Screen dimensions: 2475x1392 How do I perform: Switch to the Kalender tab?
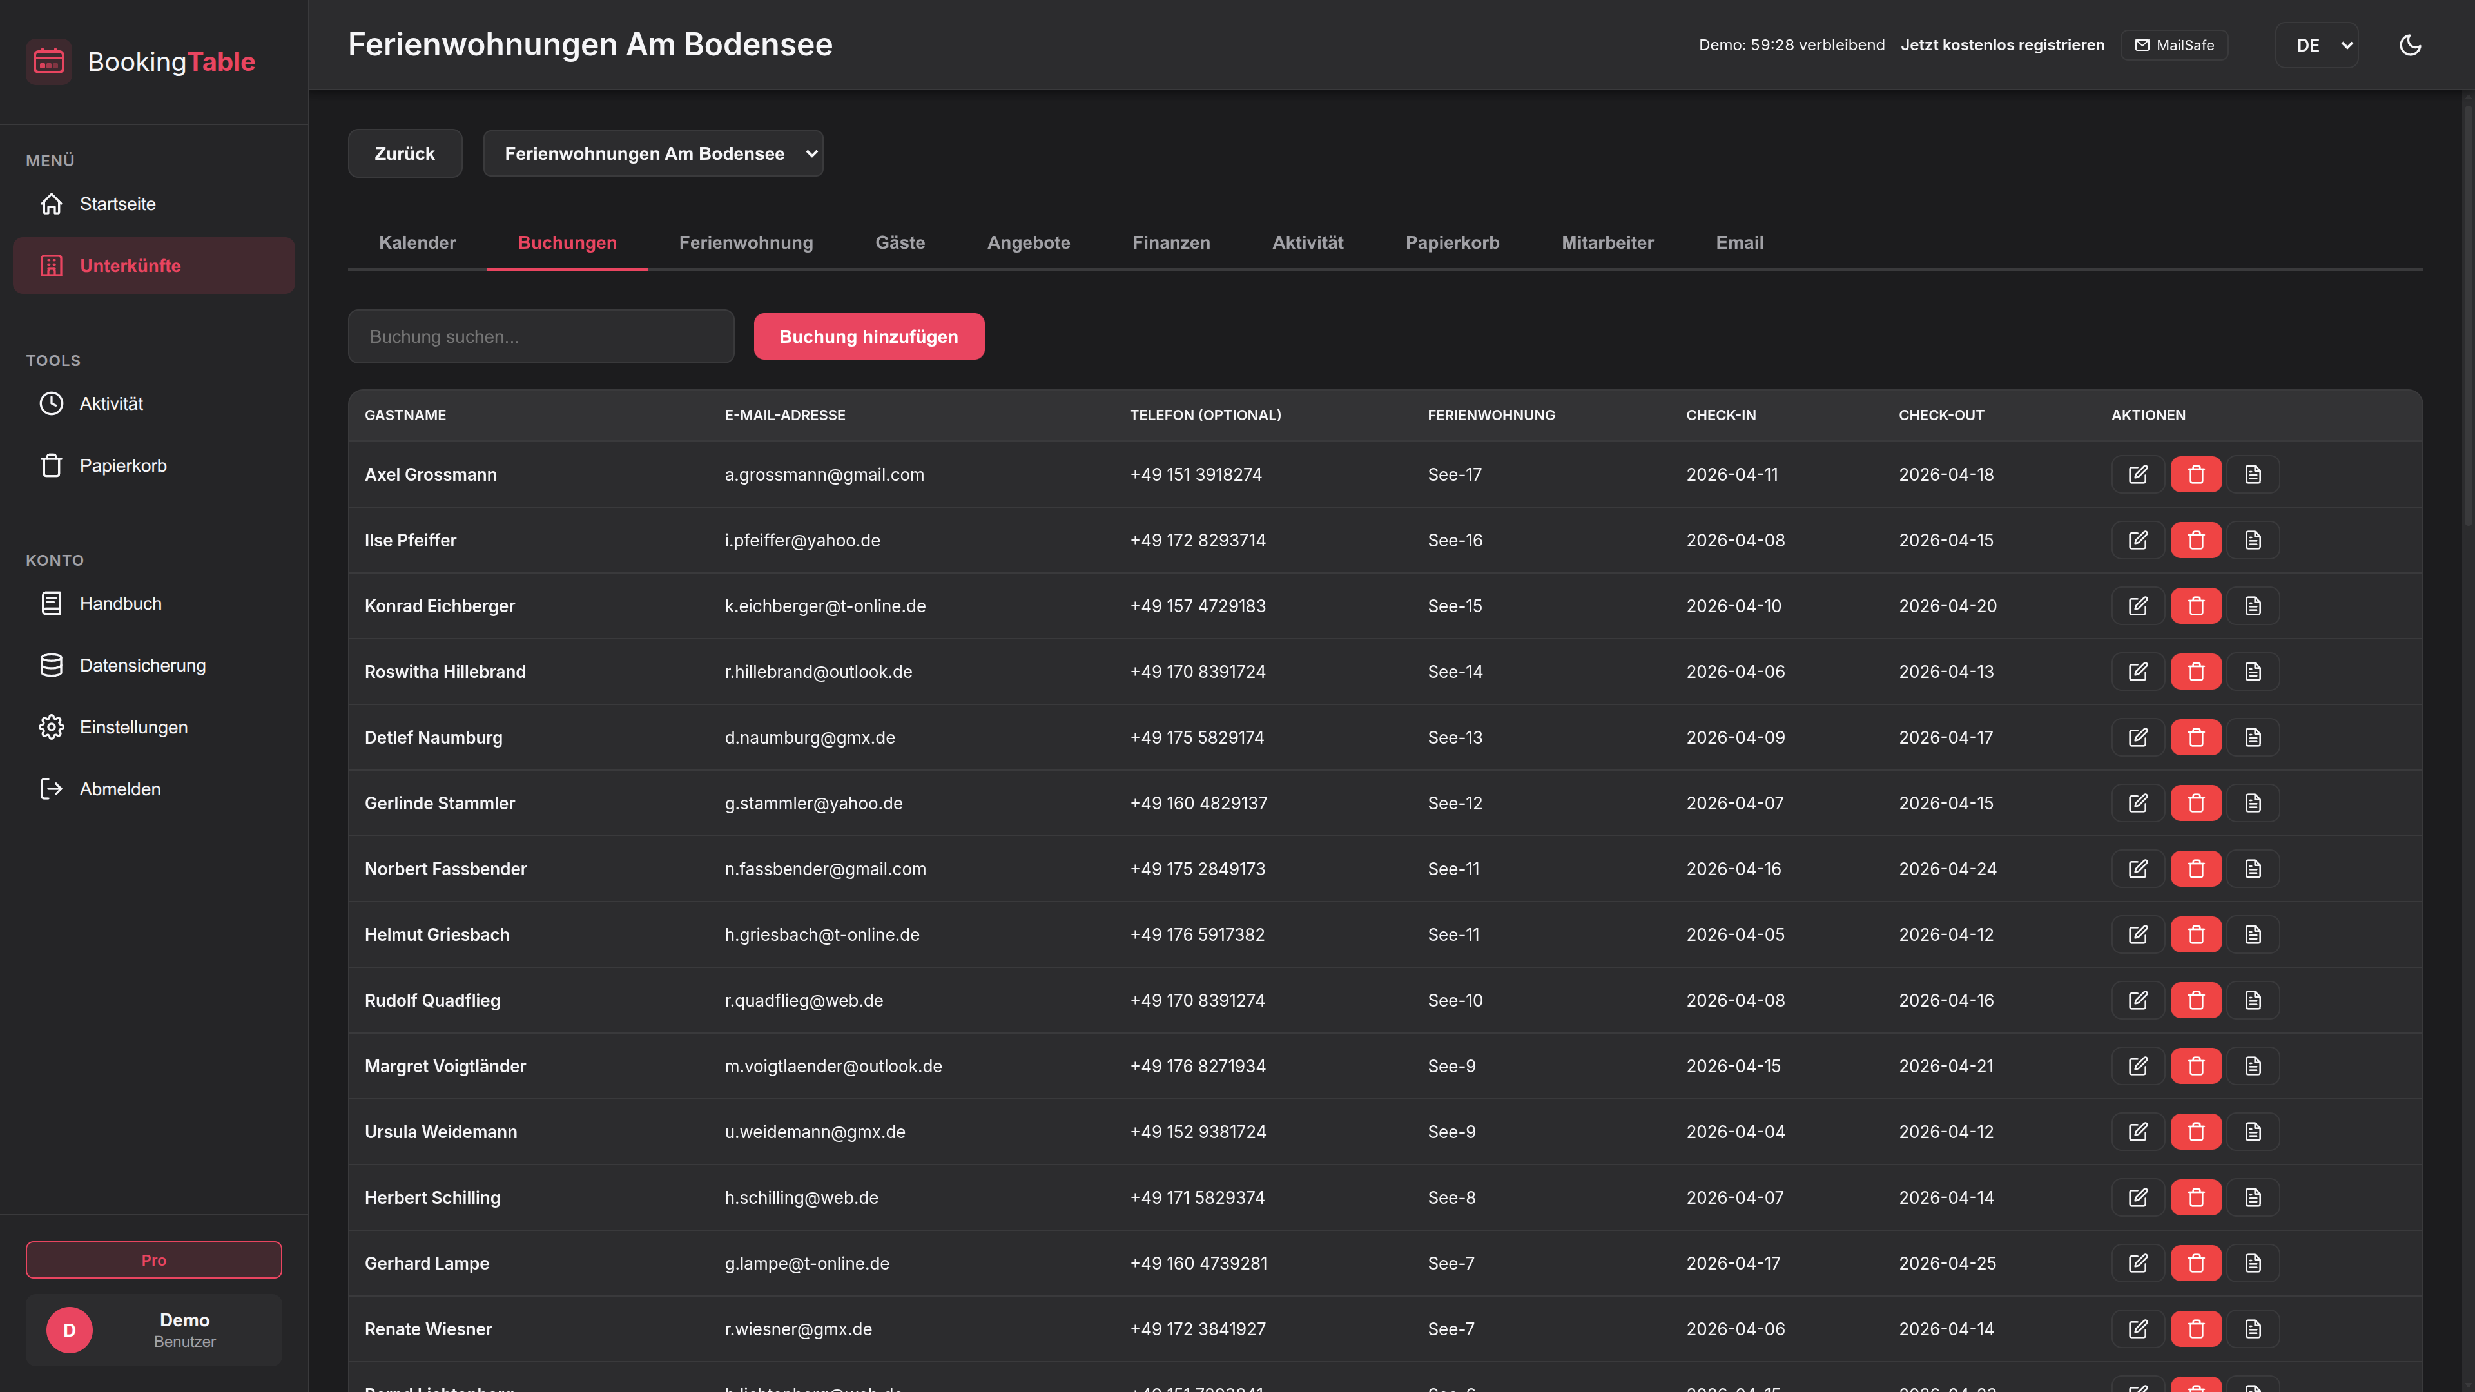tap(417, 243)
